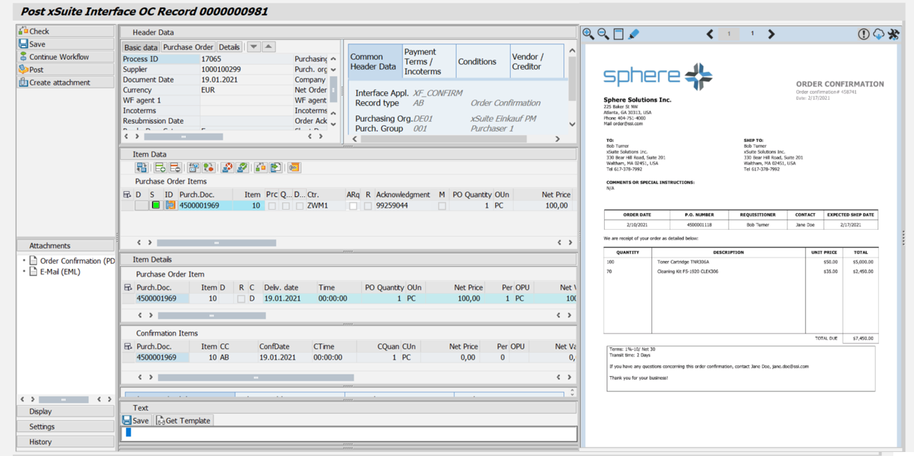Select the highlighter marker tool
The image size is (914, 456).
pyautogui.click(x=634, y=34)
